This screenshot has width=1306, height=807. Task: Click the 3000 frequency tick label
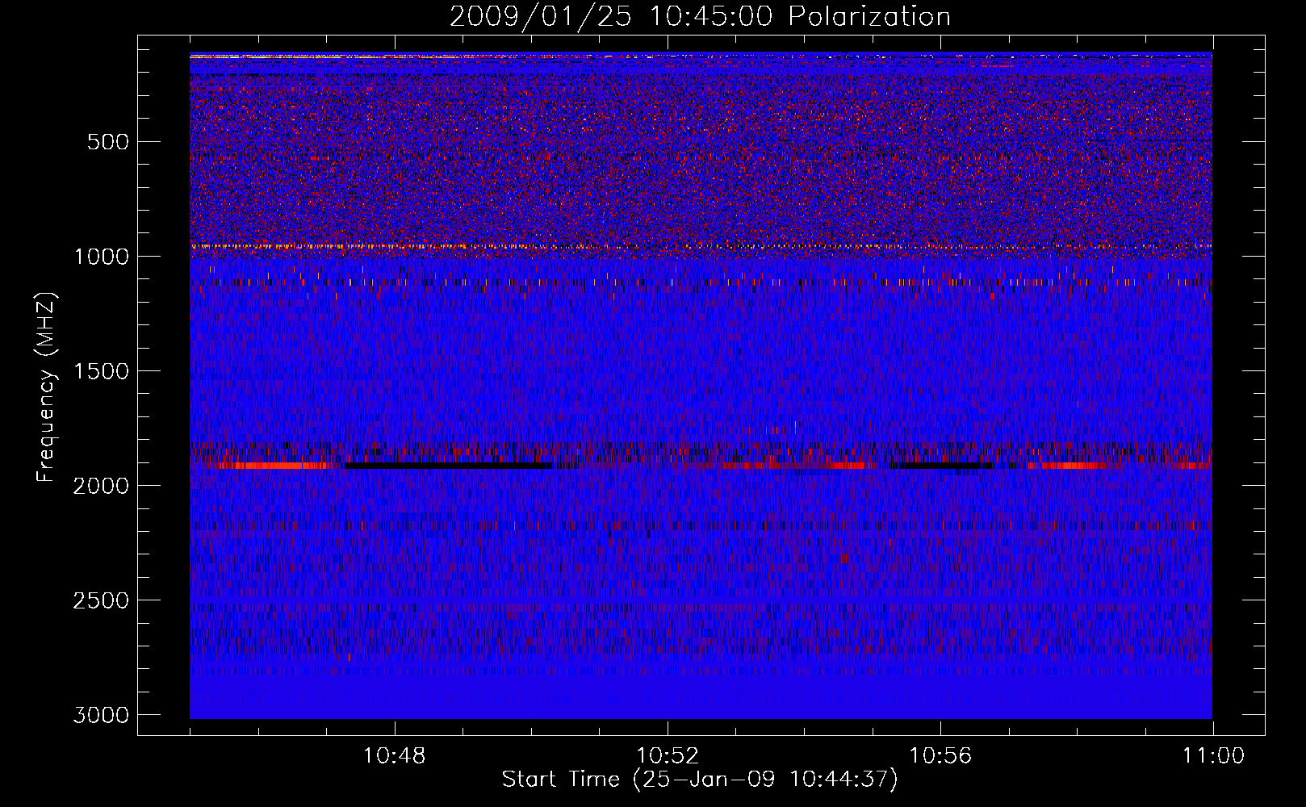pyautogui.click(x=102, y=715)
